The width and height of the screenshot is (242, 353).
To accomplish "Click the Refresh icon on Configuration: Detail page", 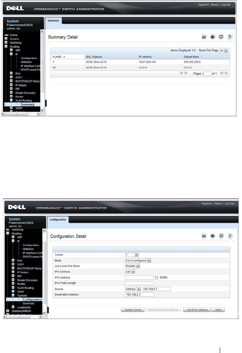I will pos(221,236).
